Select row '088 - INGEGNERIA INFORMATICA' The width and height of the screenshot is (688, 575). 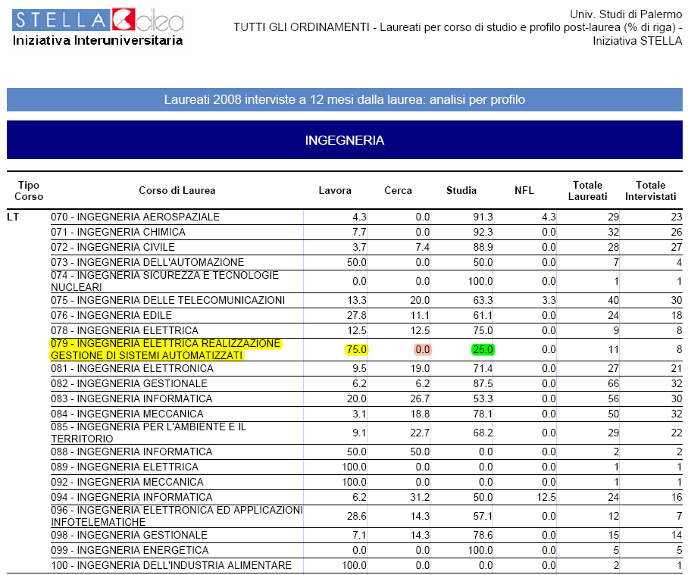pyautogui.click(x=367, y=452)
